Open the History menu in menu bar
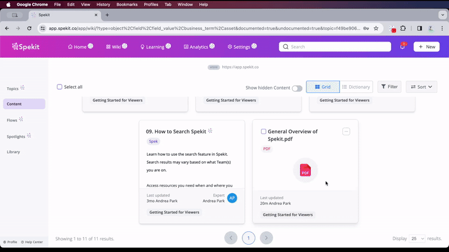Viewport: 449px width, 252px height. [x=103, y=4]
